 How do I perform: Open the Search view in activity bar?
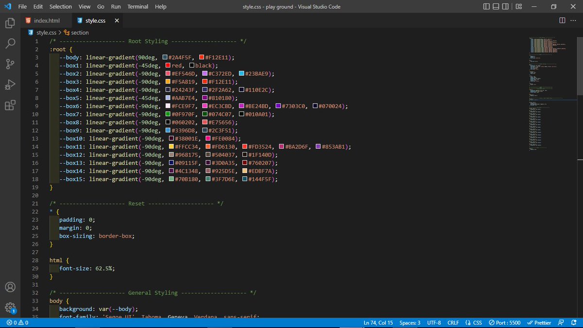pyautogui.click(x=10, y=43)
